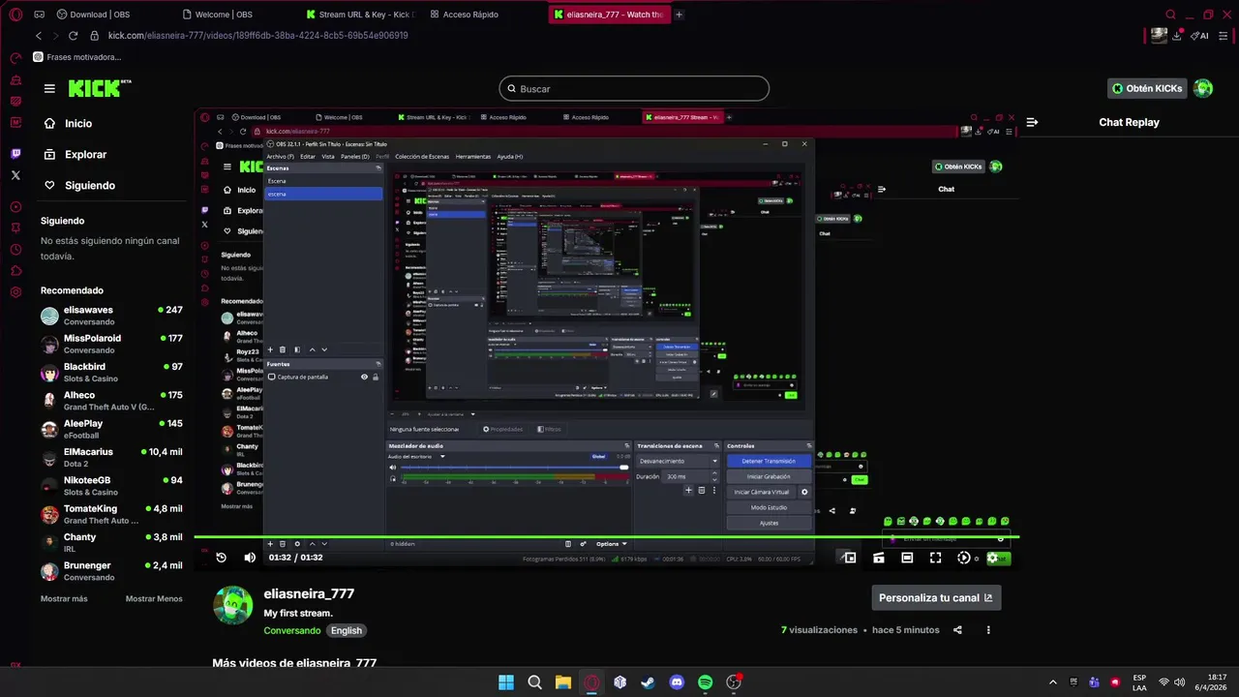This screenshot has height=697, width=1239.
Task: Show hidden system tray icons
Action: point(1053,682)
